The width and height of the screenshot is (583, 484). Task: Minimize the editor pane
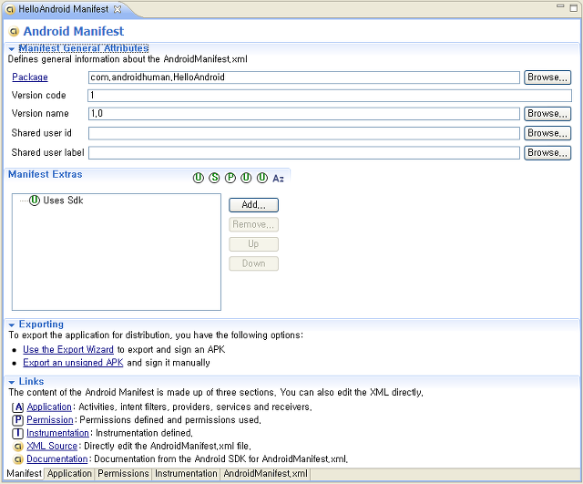pyautogui.click(x=560, y=6)
